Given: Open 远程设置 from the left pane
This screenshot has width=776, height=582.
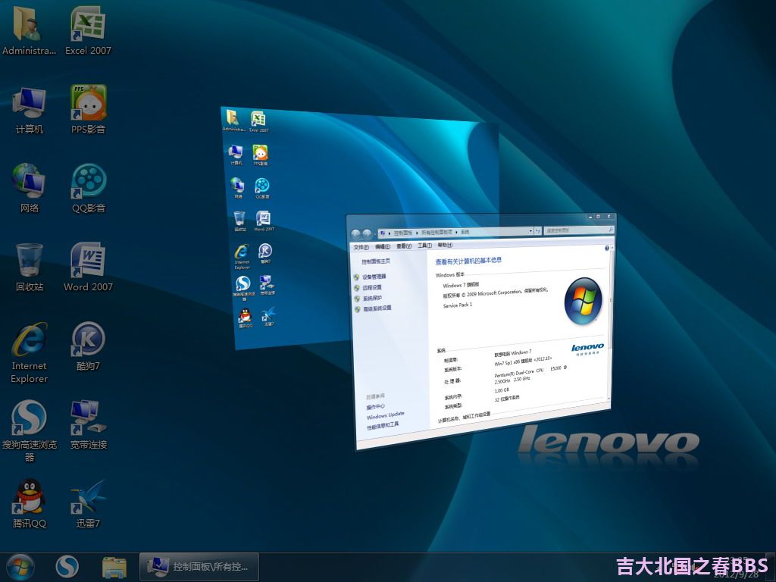Looking at the screenshot, I should (371, 287).
